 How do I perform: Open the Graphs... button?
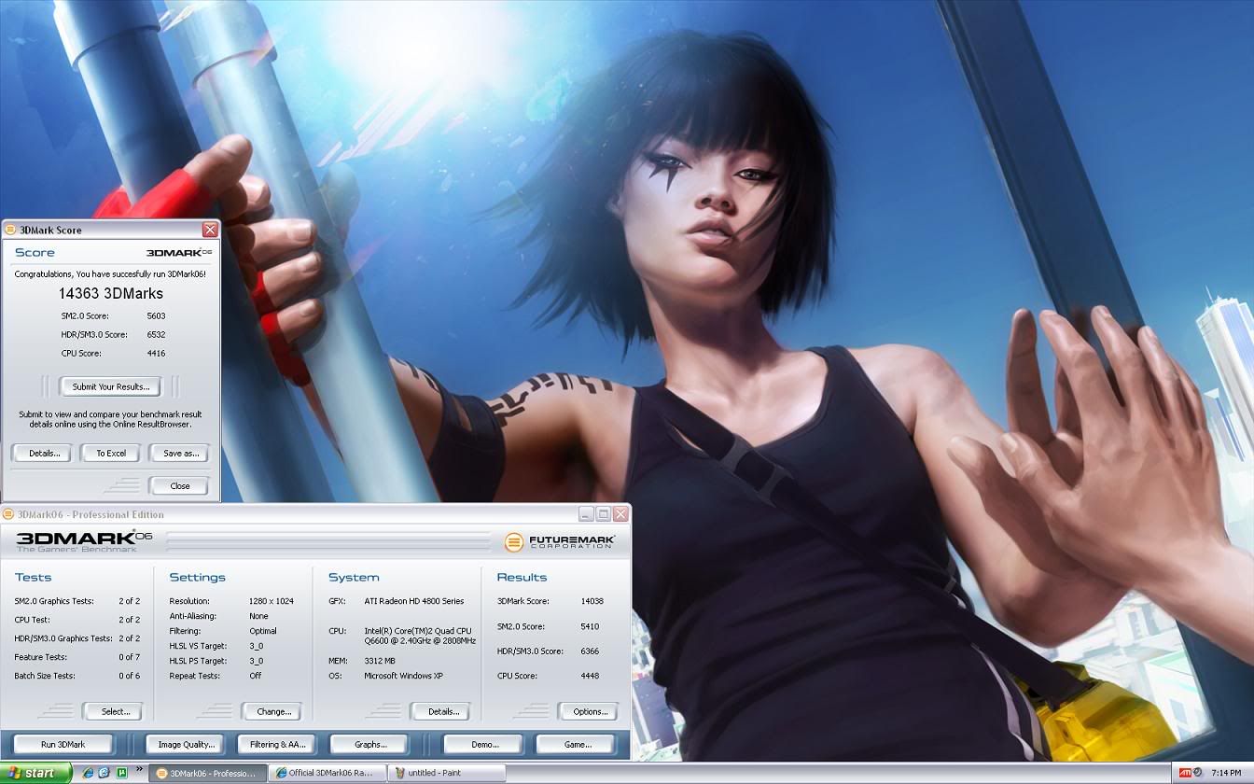(x=370, y=744)
